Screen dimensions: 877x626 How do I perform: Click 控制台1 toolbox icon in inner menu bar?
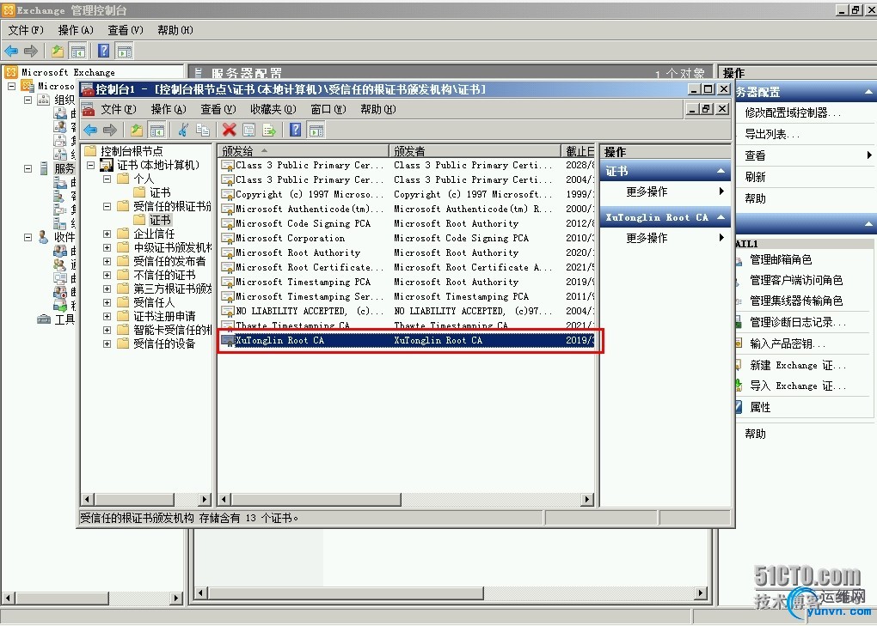click(x=88, y=109)
